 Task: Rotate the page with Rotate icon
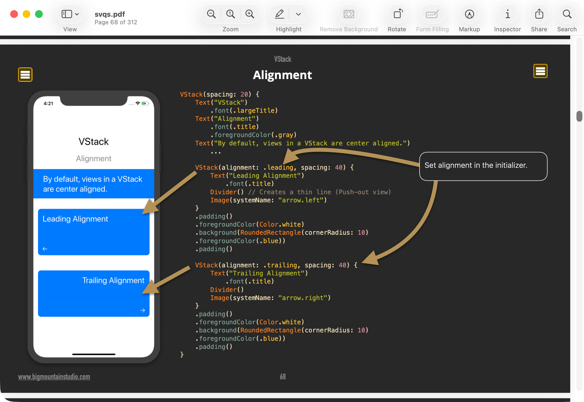398,14
